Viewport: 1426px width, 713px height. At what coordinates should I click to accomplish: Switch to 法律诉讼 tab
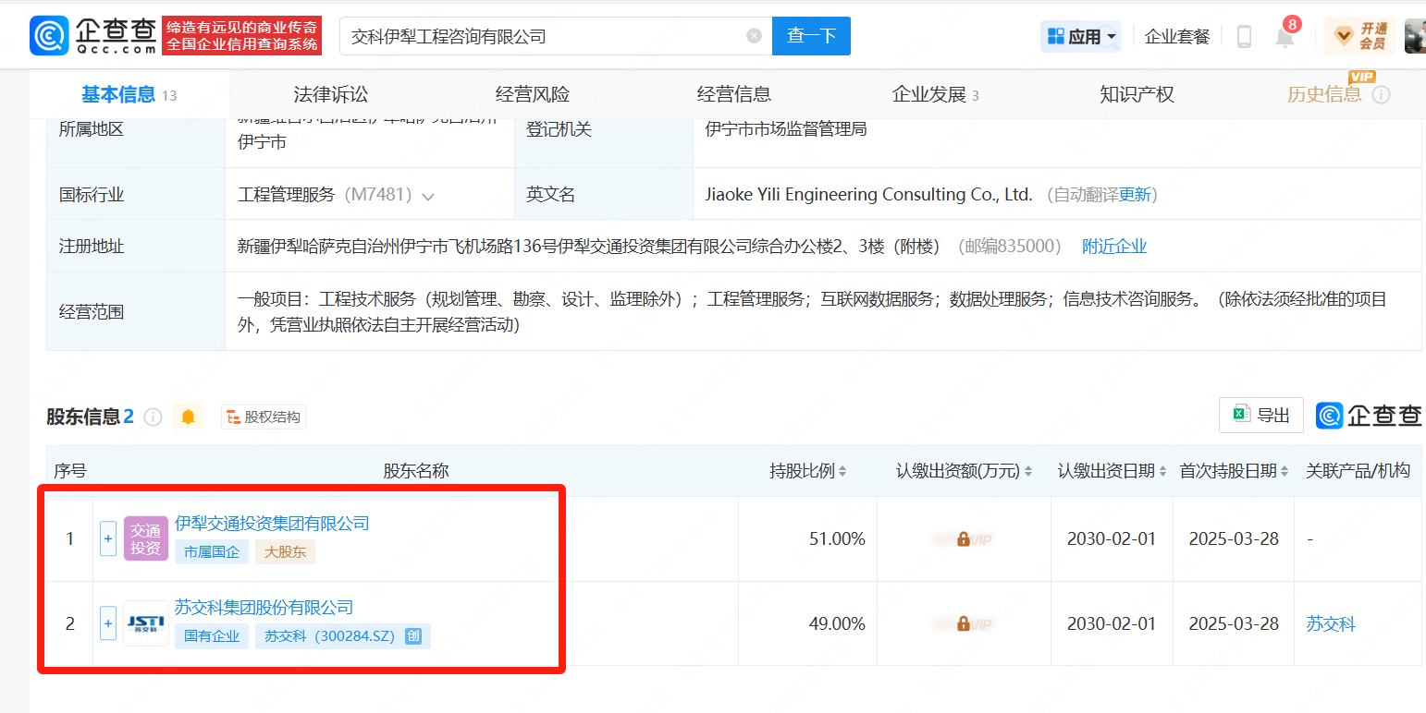(331, 94)
